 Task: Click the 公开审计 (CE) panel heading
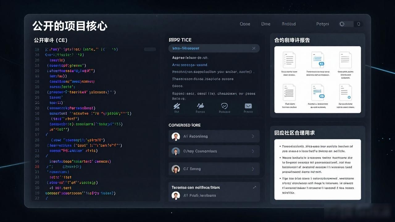tap(51, 40)
